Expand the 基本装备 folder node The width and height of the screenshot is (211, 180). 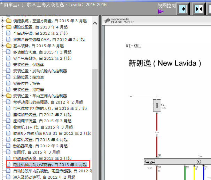coord(2,46)
